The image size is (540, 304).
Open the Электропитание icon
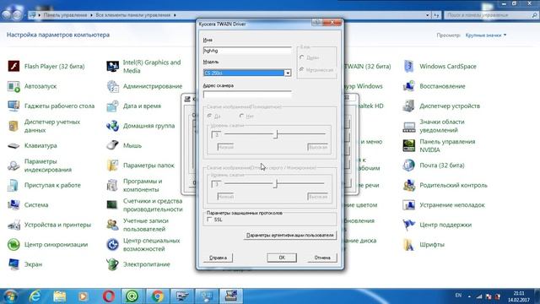(112, 264)
